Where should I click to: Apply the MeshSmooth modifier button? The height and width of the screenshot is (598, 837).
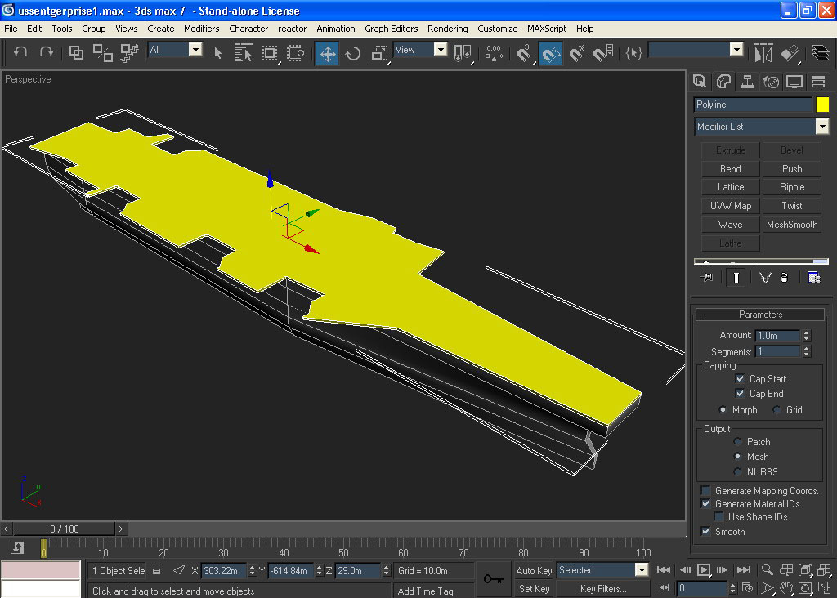[x=792, y=225]
